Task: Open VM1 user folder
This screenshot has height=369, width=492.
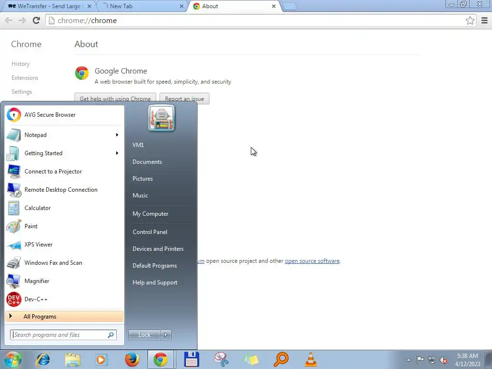Action: click(x=138, y=145)
